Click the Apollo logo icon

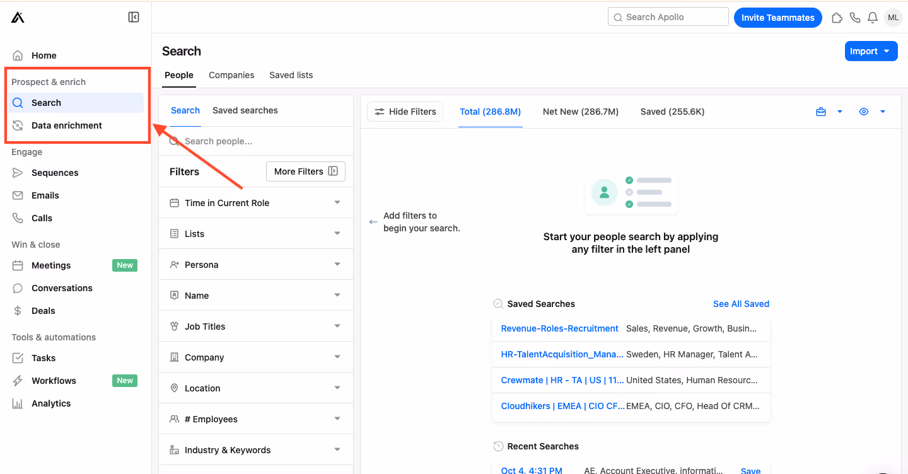[x=18, y=17]
